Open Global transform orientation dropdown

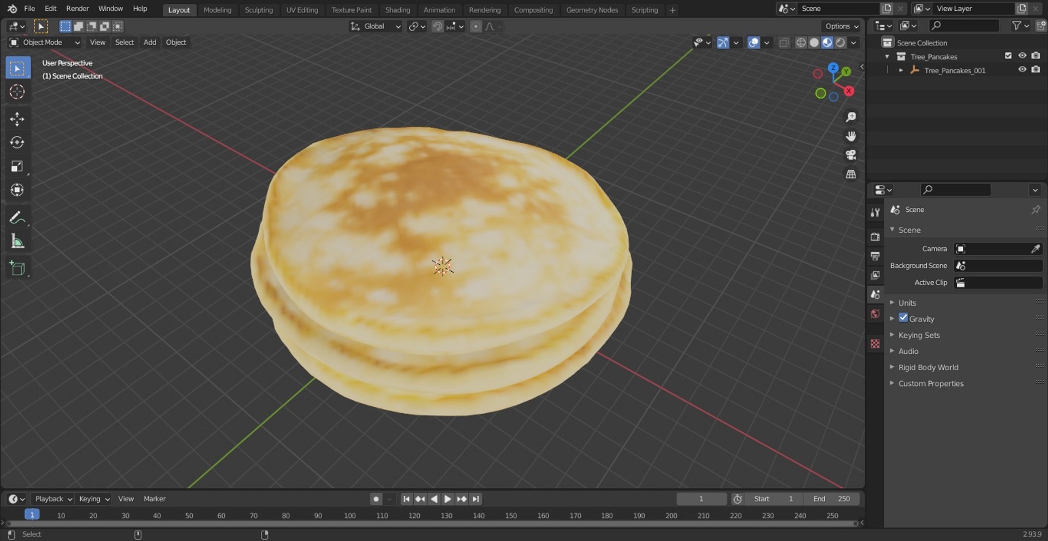(375, 26)
